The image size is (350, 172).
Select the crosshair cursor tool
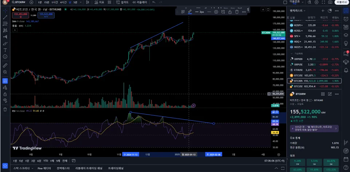coord(5,11)
